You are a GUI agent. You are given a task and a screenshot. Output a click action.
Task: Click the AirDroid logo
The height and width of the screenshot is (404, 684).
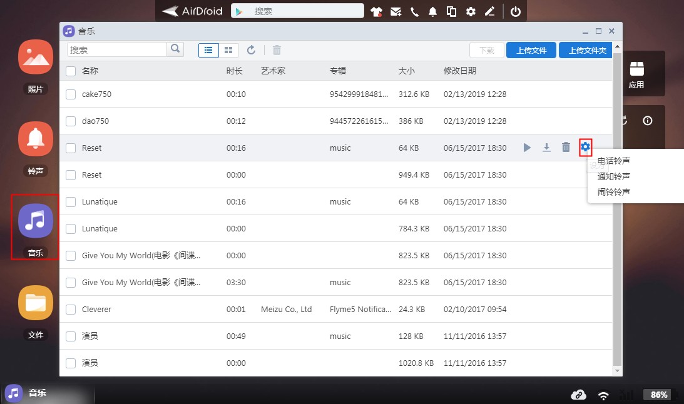192,11
